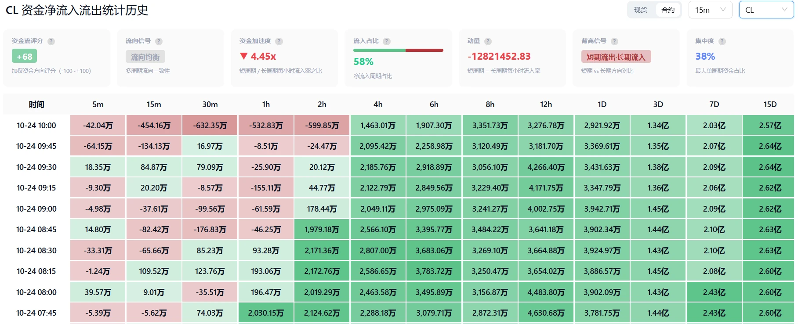This screenshot has height=324, width=798.
Task: Select the 15D column header
Action: pos(770,104)
